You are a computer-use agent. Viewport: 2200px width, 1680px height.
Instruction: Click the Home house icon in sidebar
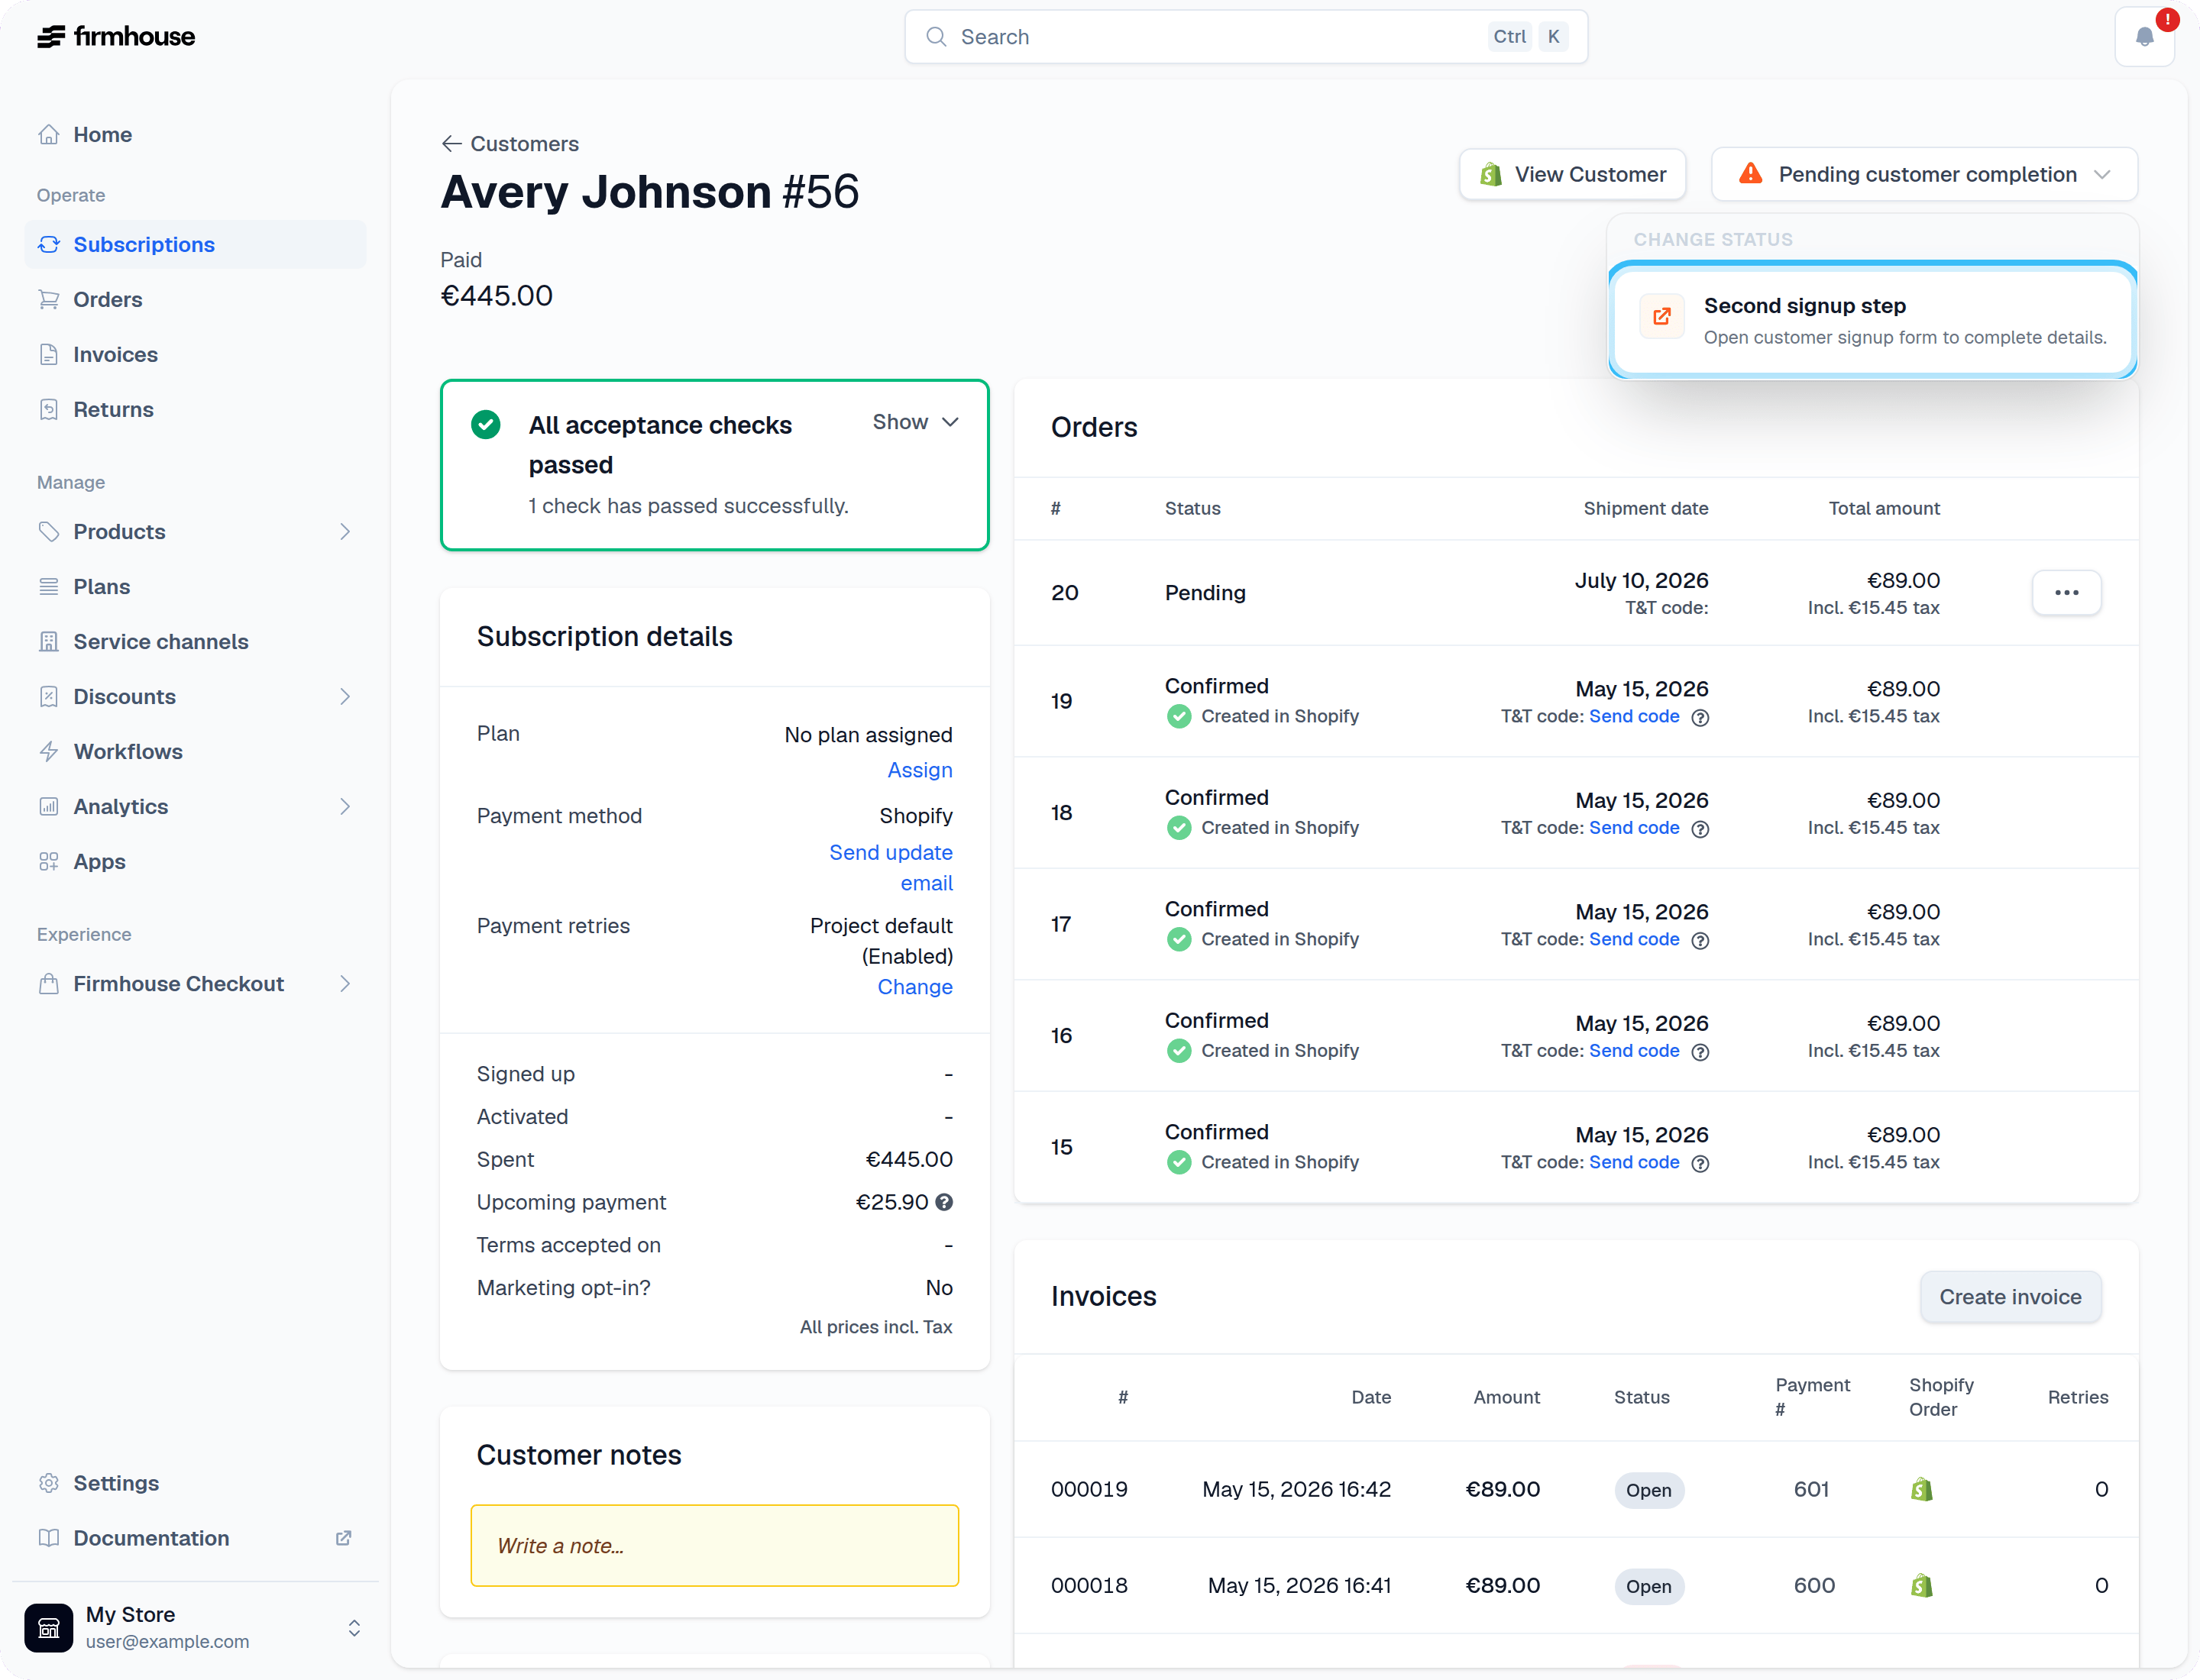click(49, 135)
